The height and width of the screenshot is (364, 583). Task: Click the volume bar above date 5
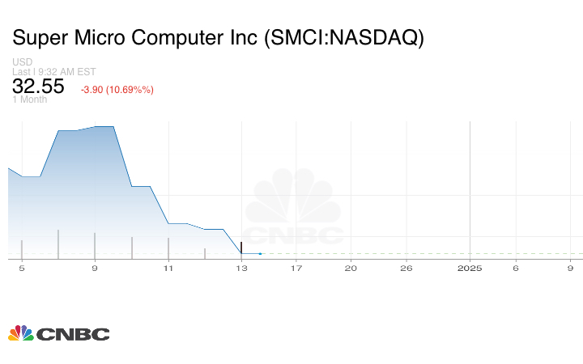coord(22,249)
